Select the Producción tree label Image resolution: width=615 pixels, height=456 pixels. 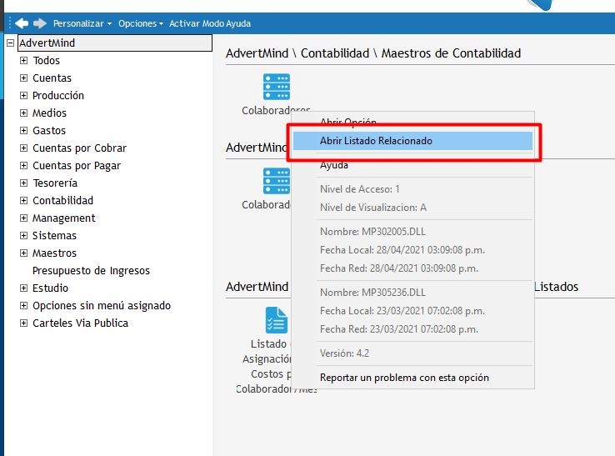58,95
